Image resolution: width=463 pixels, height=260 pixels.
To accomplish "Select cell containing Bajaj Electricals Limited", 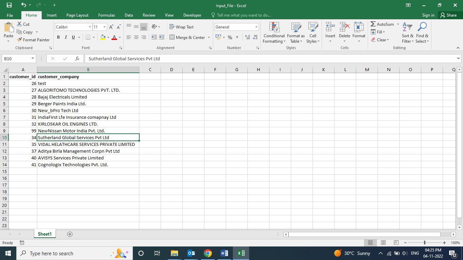I will click(x=62, y=97).
